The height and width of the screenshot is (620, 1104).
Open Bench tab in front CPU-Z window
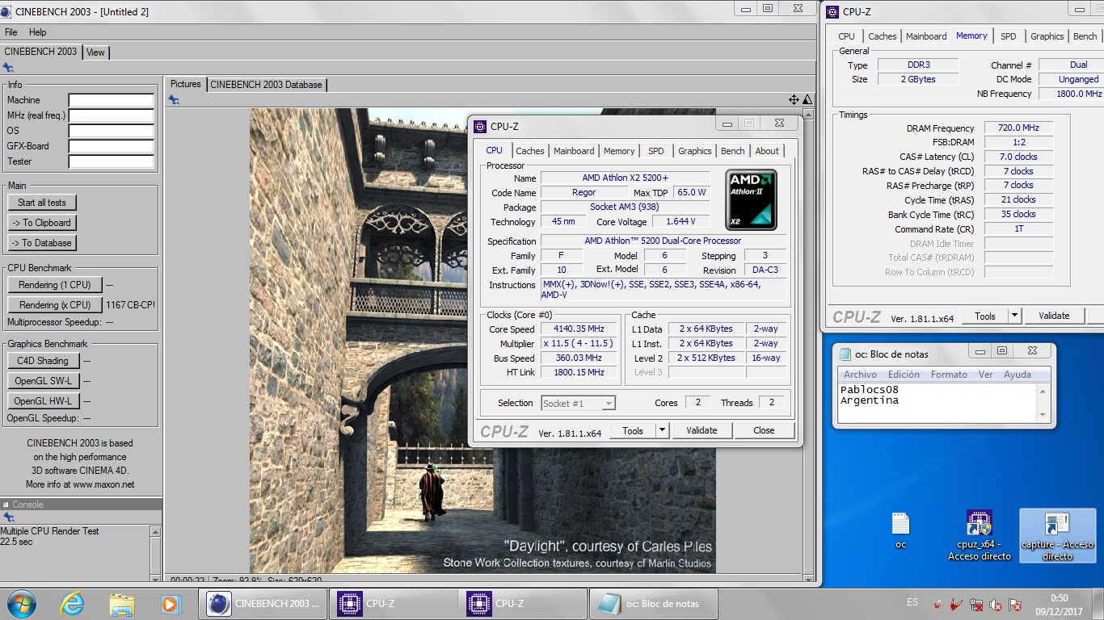point(733,151)
